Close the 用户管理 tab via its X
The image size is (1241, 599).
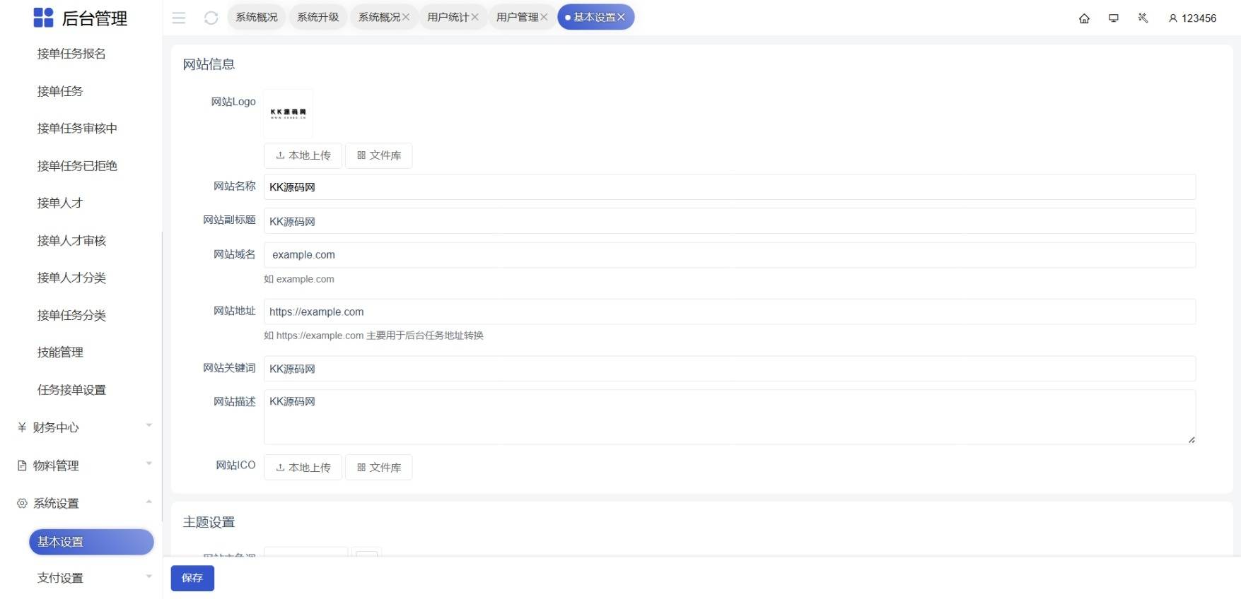[x=544, y=17]
